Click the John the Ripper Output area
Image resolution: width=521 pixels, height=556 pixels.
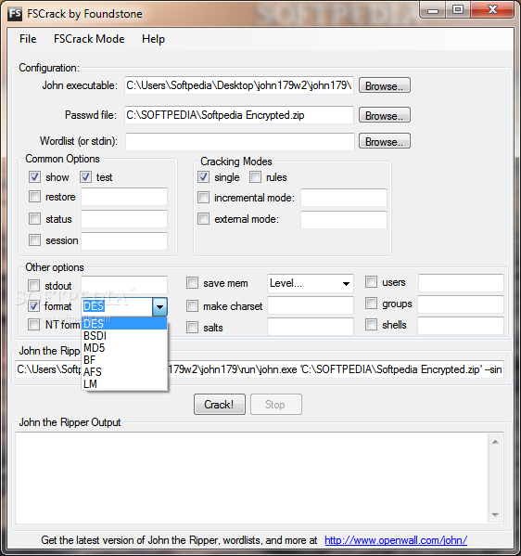[251, 478]
